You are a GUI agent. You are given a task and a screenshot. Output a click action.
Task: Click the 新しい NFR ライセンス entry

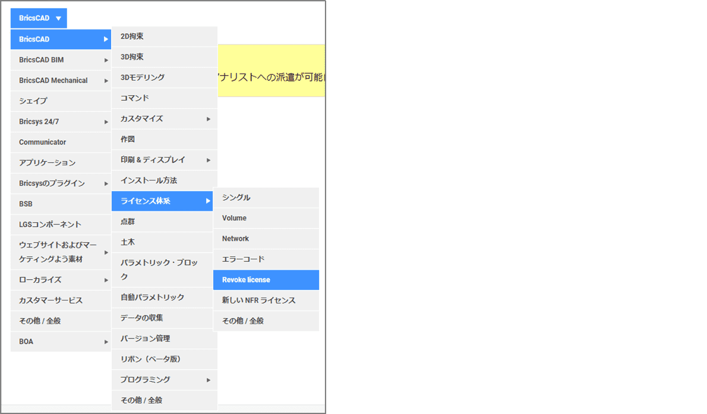click(266, 301)
